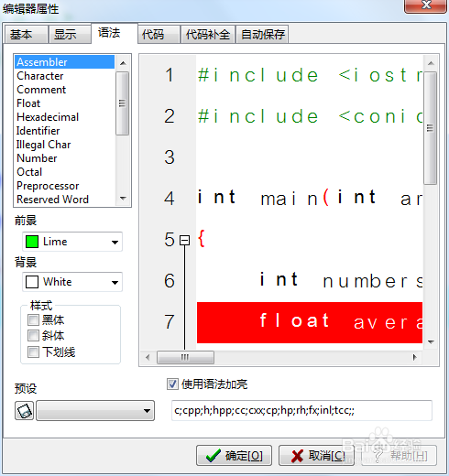This screenshot has height=476, width=449.
Task: Click the red X cancel icon
Action: 297,456
